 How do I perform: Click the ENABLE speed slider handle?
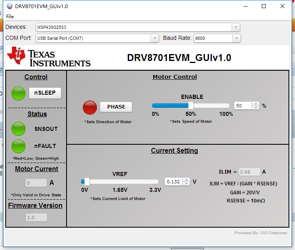coord(191,106)
